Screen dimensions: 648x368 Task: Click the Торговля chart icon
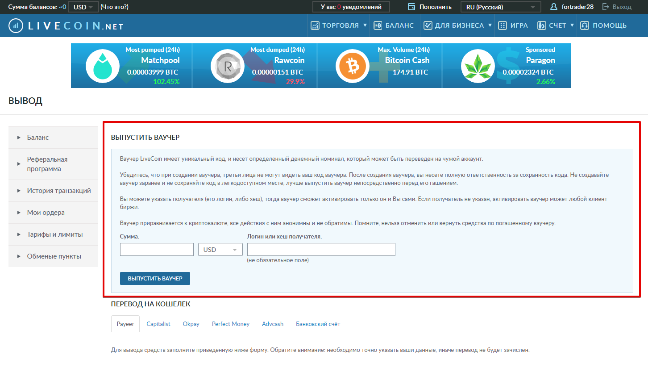315,25
